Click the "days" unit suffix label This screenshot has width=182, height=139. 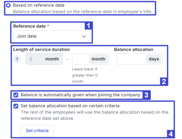(x=154, y=59)
